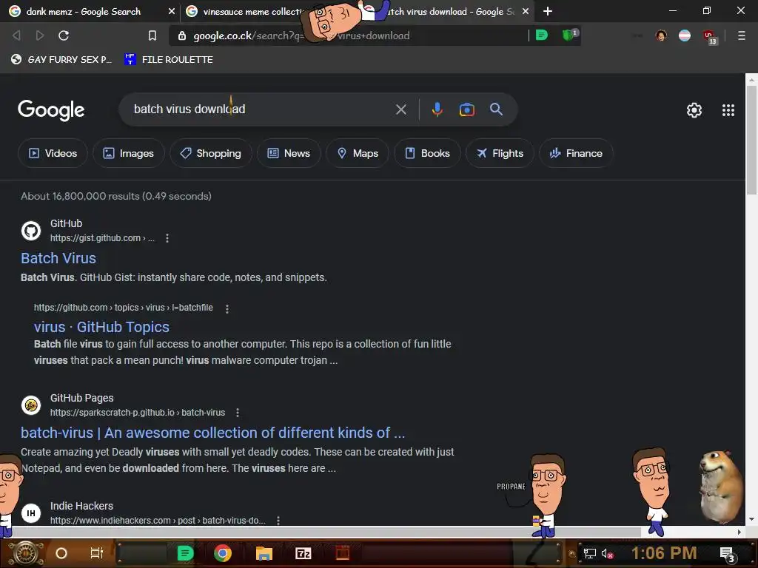Filter results by Books

coord(427,153)
